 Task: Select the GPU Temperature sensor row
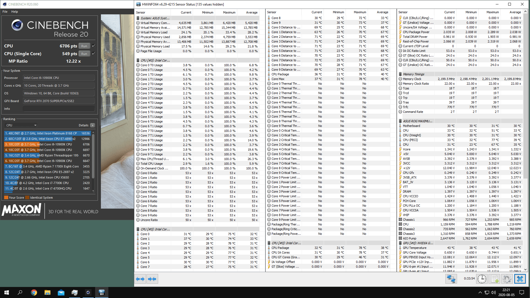click(x=460, y=248)
